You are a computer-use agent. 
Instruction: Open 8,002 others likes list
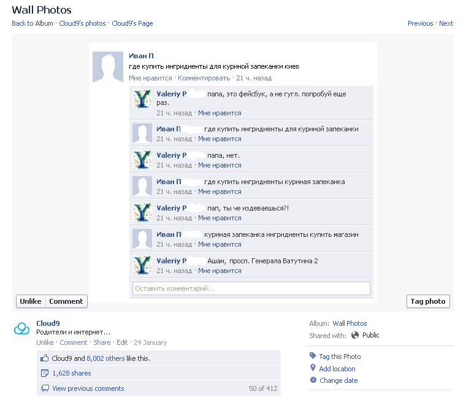105,358
